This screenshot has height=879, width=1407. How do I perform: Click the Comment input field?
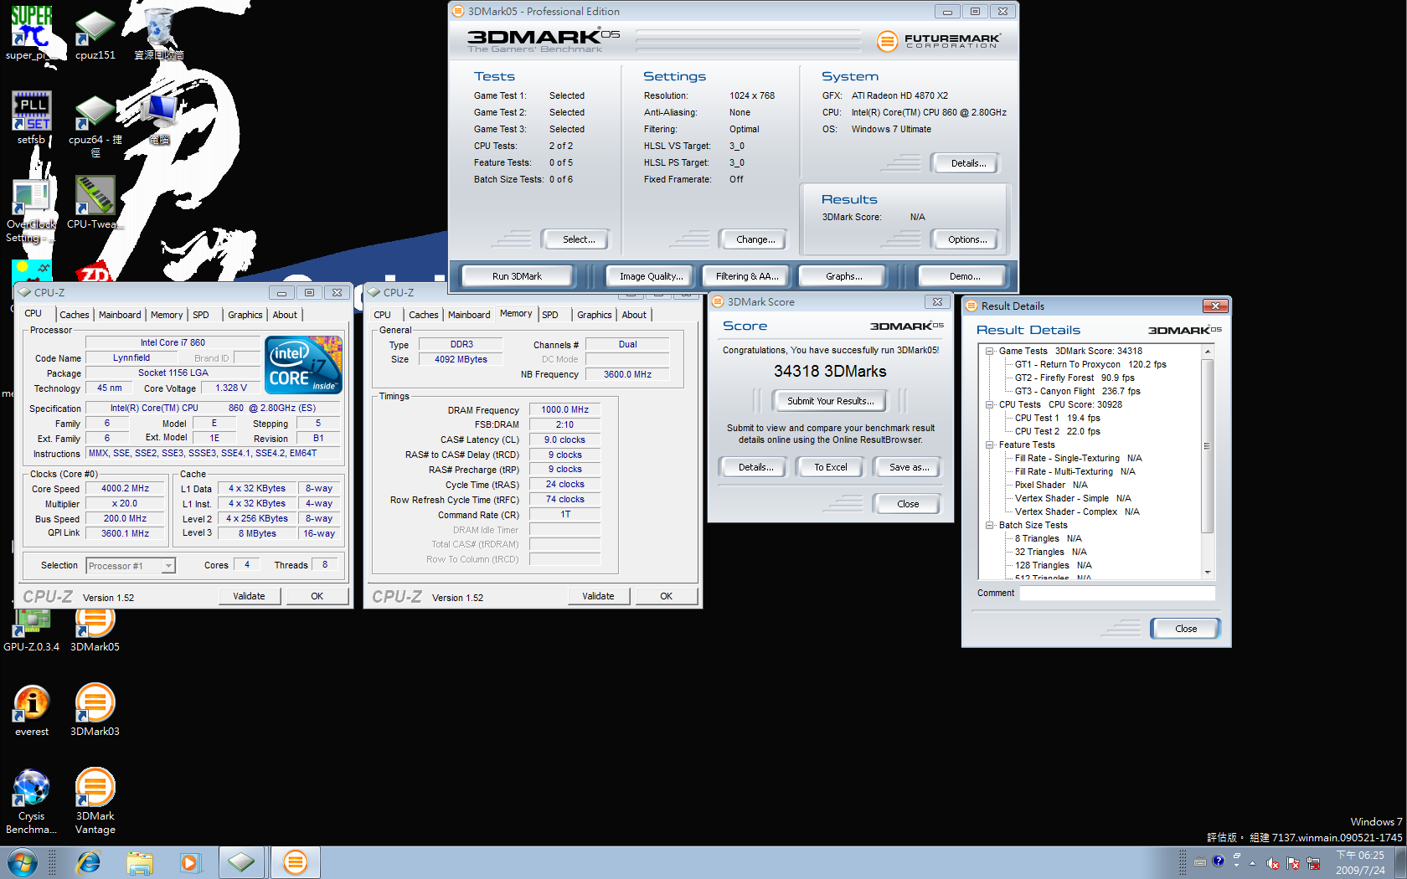pyautogui.click(x=1116, y=594)
